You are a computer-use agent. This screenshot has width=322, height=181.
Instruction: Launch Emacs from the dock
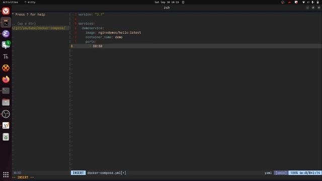(x=6, y=34)
